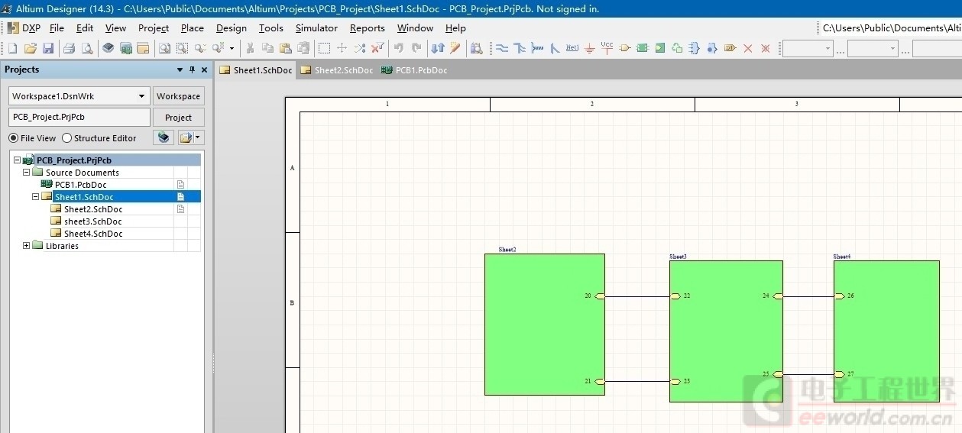Click the PCB_Project.PrjPcb name field

(79, 117)
